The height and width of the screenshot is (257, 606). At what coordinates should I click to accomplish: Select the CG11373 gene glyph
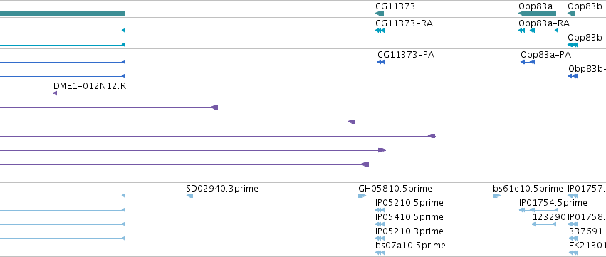[x=380, y=14]
